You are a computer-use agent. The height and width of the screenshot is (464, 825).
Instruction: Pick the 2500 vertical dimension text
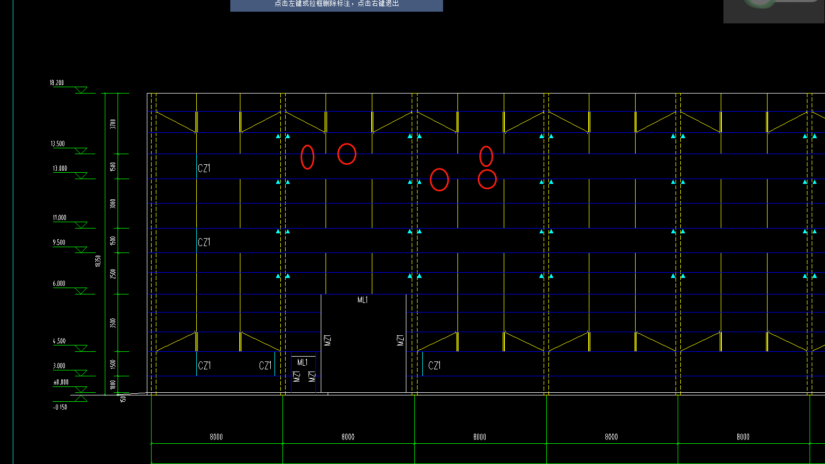[x=113, y=274]
